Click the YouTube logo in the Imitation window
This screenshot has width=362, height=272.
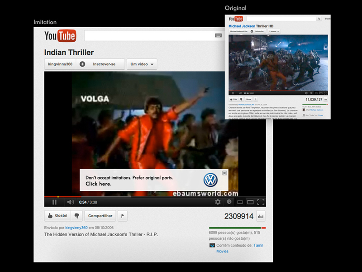click(x=60, y=36)
